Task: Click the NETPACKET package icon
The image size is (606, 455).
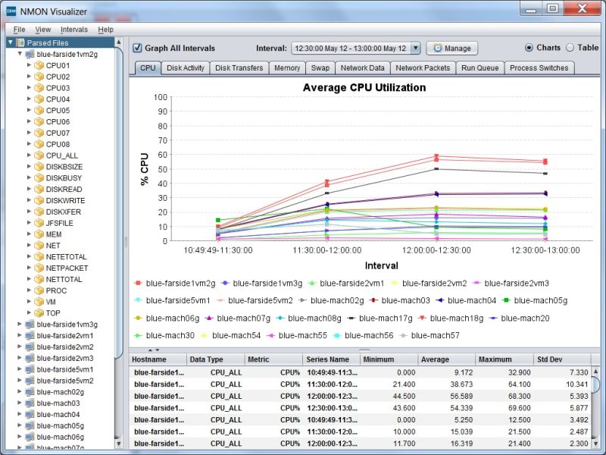Action: [39, 268]
